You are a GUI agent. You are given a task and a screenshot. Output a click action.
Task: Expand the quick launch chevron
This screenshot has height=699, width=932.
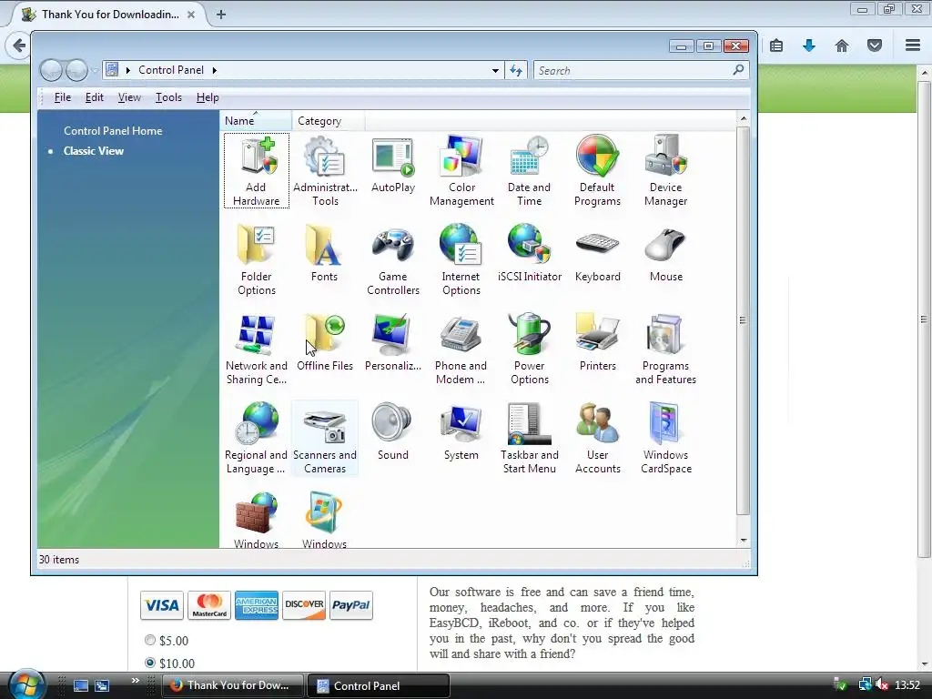(136, 681)
